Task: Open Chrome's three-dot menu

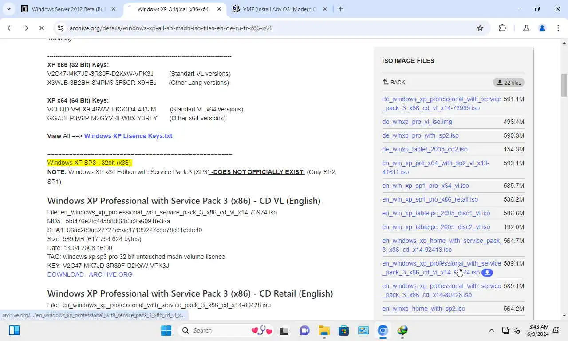Action: point(558,28)
